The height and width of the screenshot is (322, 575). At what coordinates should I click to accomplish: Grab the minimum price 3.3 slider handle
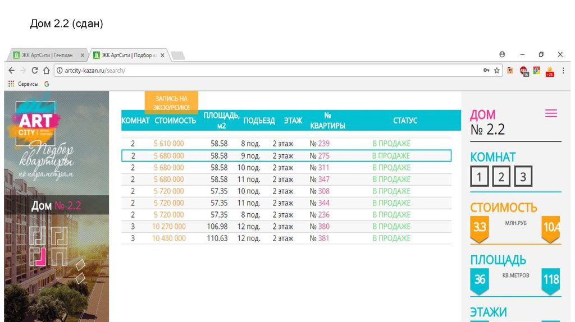point(480,228)
